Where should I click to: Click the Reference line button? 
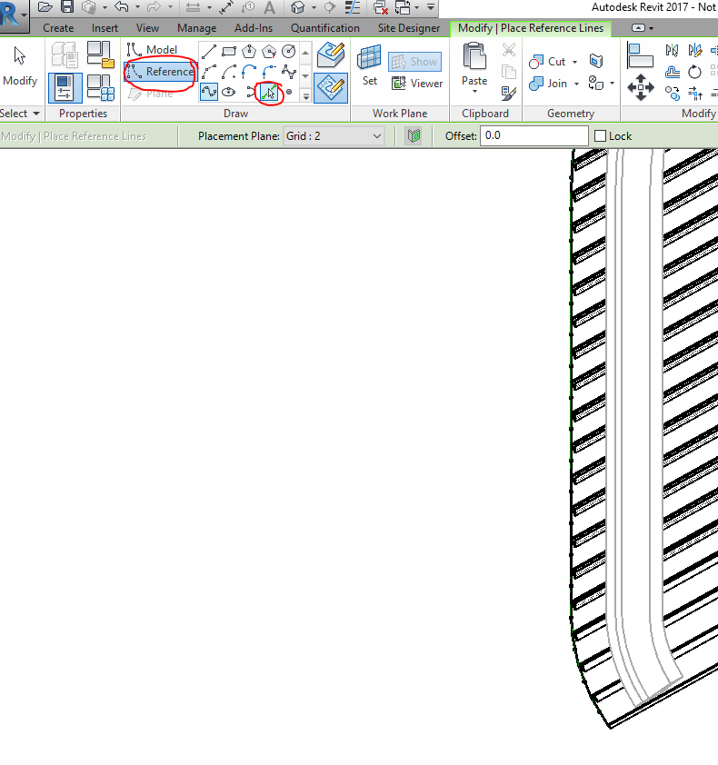pyautogui.click(x=160, y=72)
